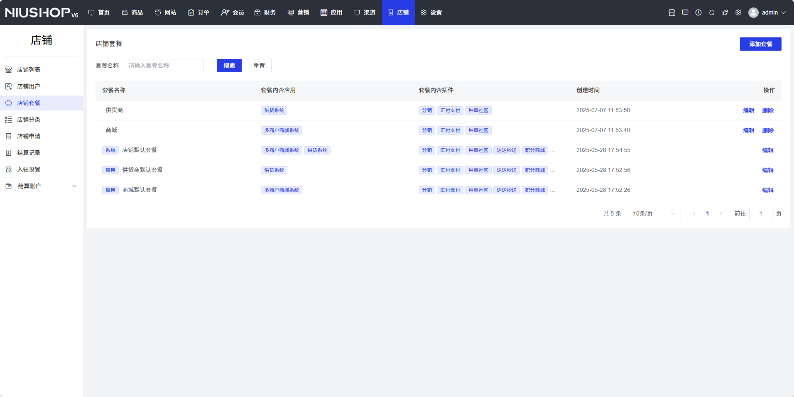Open 入驻设置 in the sidebar
794x397 pixels.
[29, 169]
